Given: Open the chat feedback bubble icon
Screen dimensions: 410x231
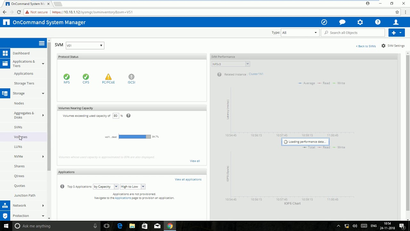Looking at the screenshot, I should click(342, 22).
